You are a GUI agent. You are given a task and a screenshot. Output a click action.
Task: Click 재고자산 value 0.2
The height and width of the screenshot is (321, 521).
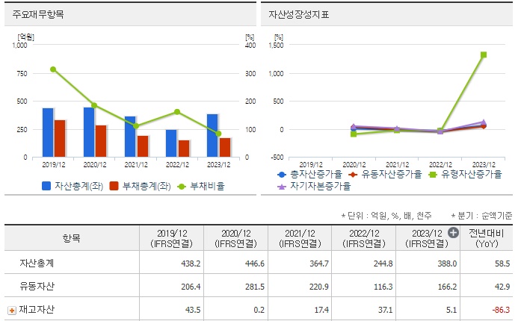(259, 310)
